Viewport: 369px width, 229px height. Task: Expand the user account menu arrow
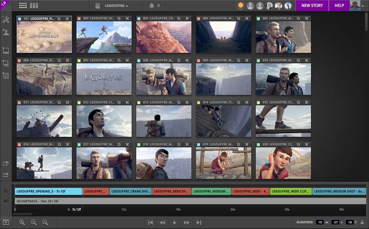coord(363,6)
